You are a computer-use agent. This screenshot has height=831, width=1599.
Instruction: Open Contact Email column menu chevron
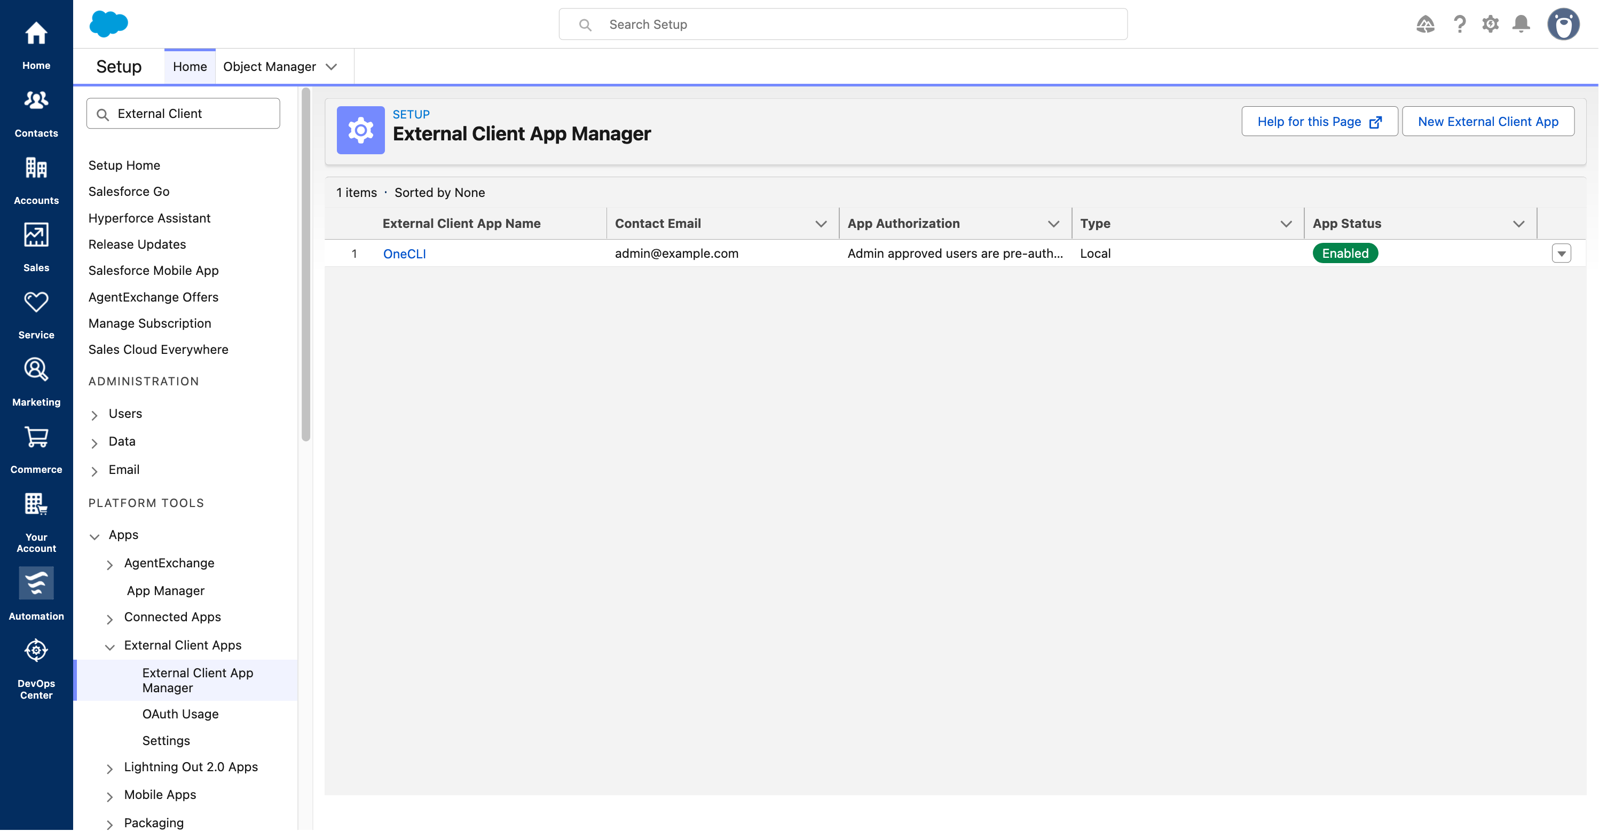click(x=821, y=224)
